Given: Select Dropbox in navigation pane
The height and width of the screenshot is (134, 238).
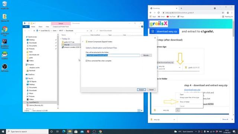Looking at the screenshot, I should [x=31, y=64].
